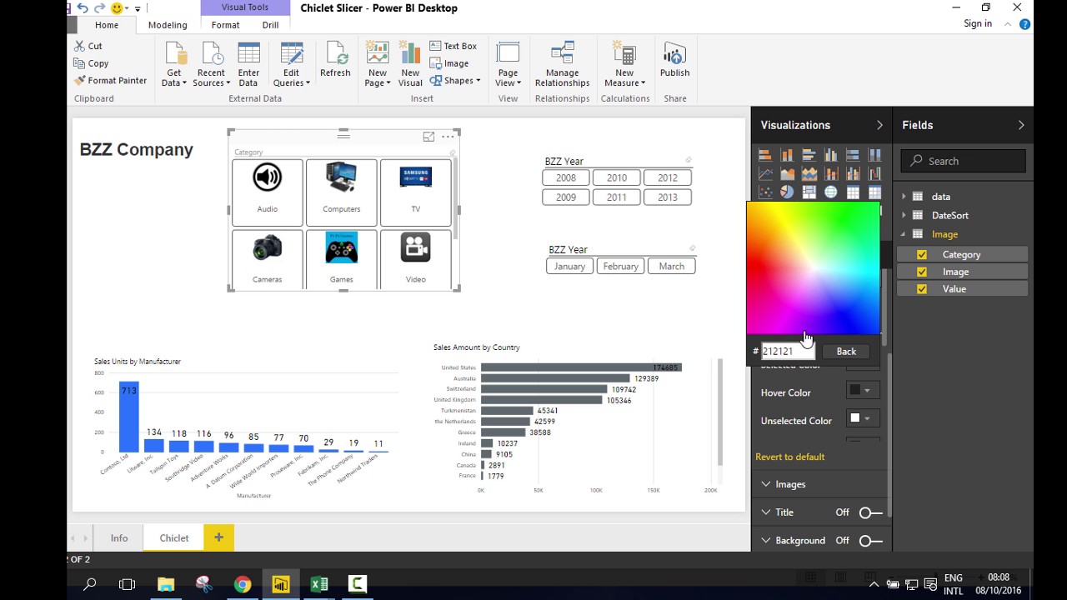Click Copy in the Clipboard group
This screenshot has width=1067, height=600.
pyautogui.click(x=91, y=63)
